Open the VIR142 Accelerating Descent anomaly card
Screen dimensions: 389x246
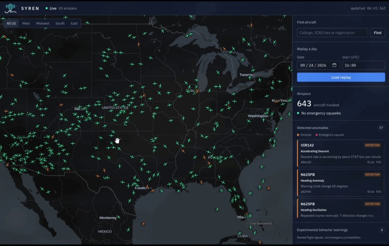[x=340, y=154]
